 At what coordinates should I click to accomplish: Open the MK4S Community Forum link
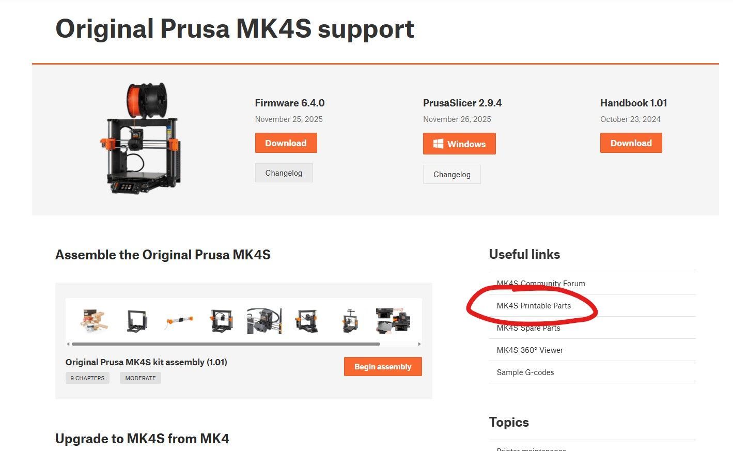click(x=541, y=283)
